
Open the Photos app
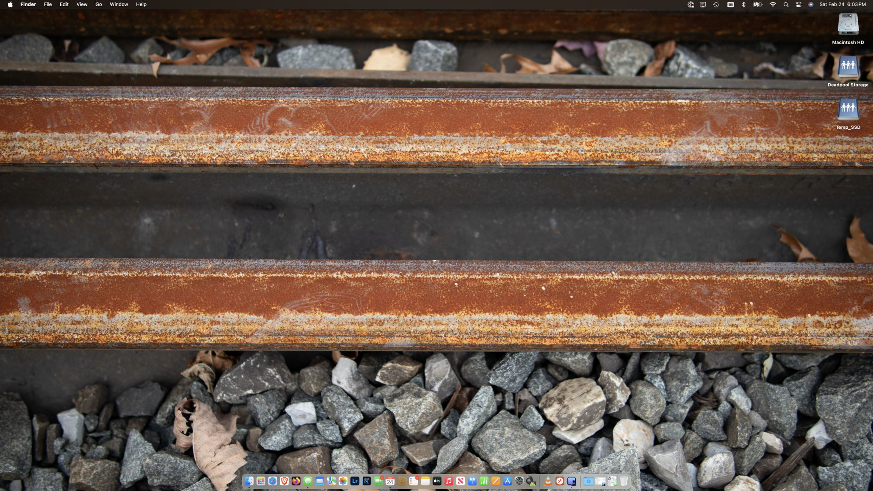pos(343,481)
